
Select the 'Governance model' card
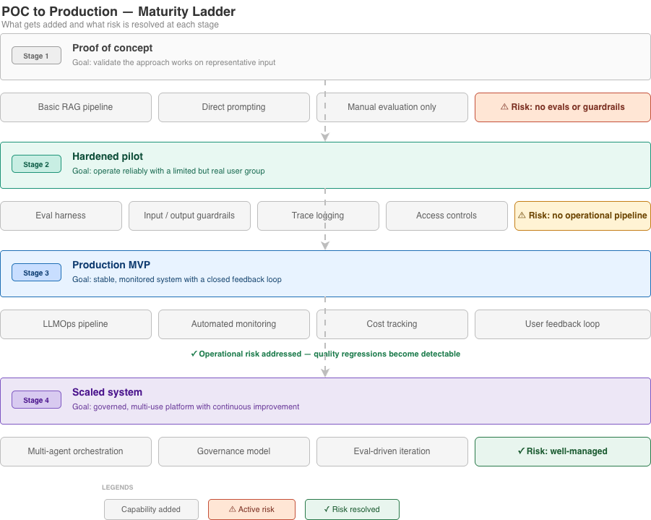tap(233, 451)
